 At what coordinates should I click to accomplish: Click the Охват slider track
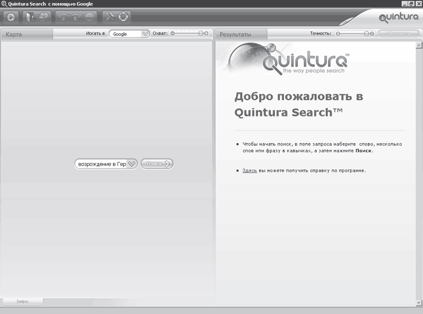pos(190,34)
